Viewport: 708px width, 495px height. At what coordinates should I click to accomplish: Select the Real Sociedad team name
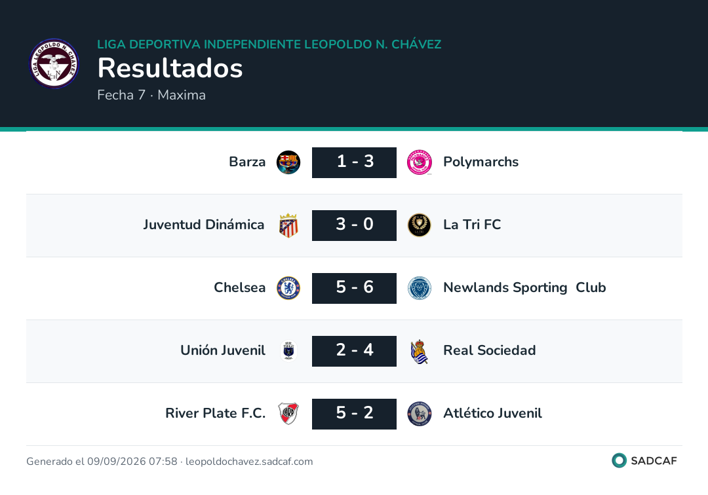[490, 350]
